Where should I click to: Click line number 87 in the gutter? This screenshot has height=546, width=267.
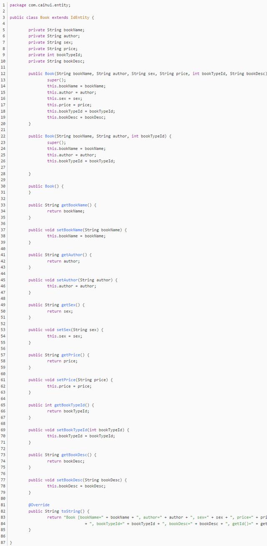click(3, 542)
